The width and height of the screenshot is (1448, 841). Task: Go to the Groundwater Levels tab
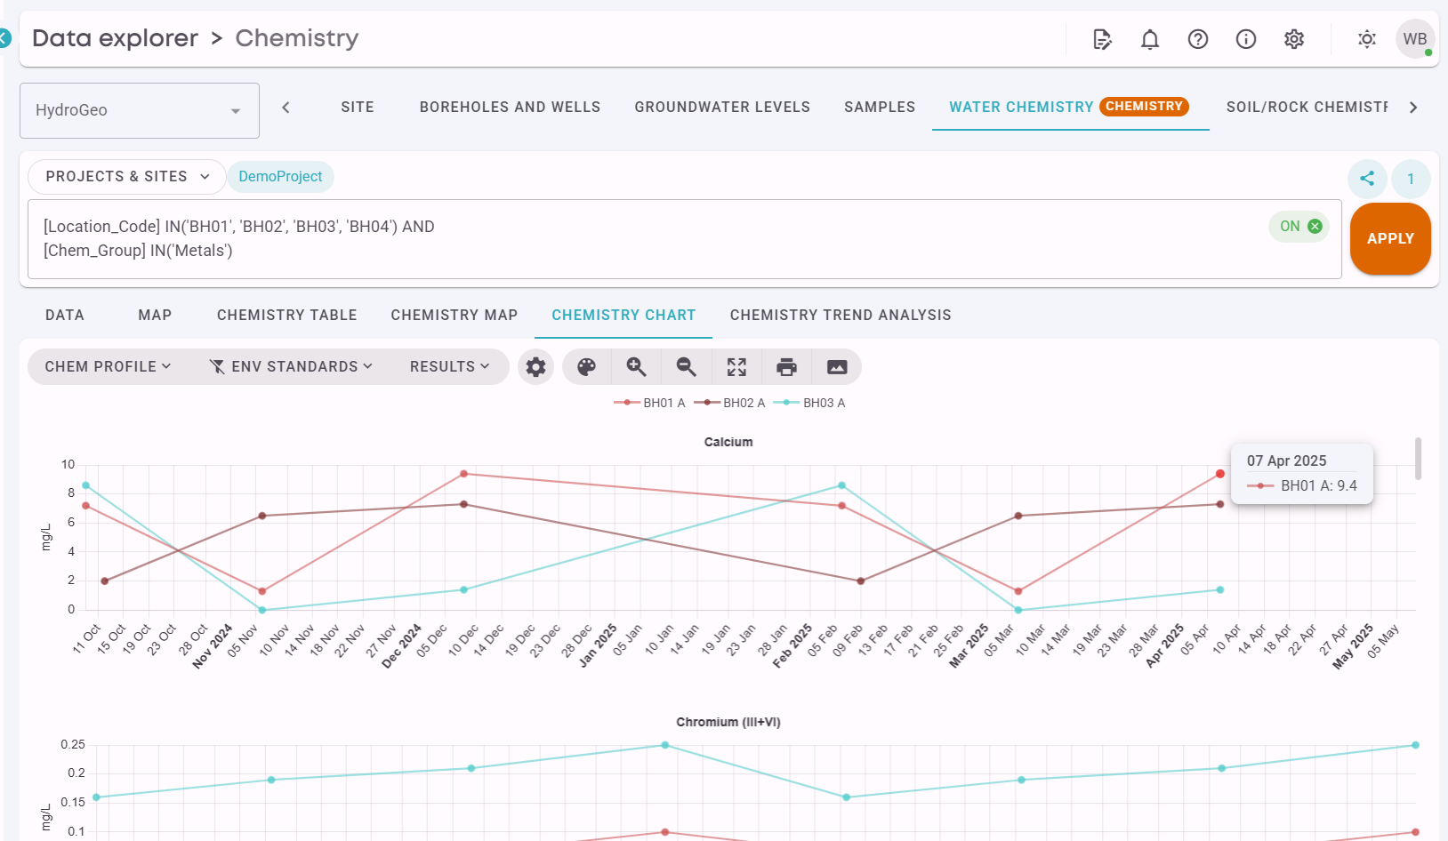pos(722,107)
